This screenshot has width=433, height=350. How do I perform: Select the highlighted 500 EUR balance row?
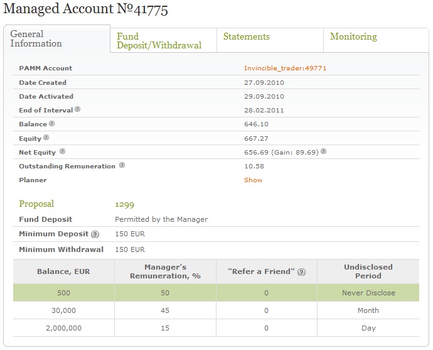215,293
